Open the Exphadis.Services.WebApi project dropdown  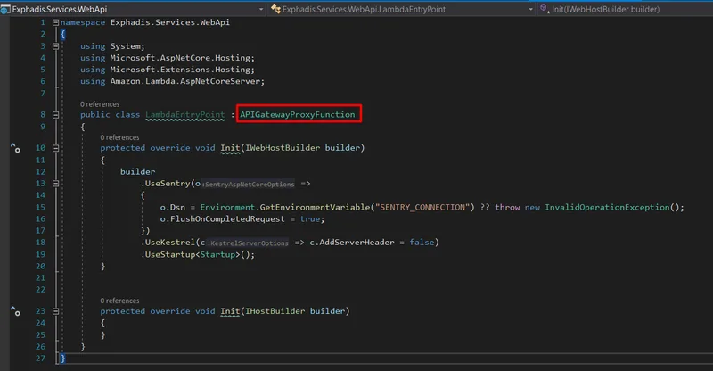click(x=261, y=9)
